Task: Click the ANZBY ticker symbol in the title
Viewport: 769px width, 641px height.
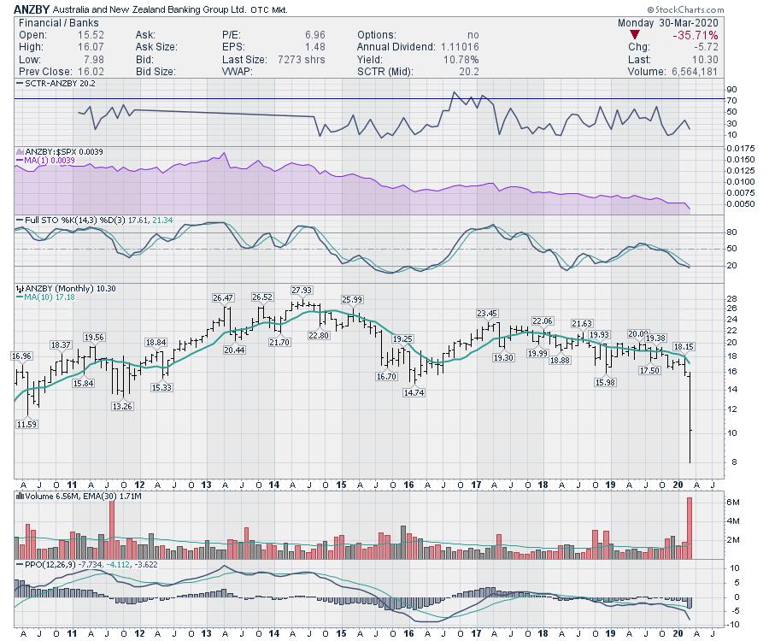Action: tap(32, 9)
